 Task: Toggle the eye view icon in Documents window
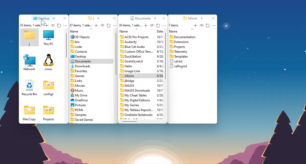[152, 25]
